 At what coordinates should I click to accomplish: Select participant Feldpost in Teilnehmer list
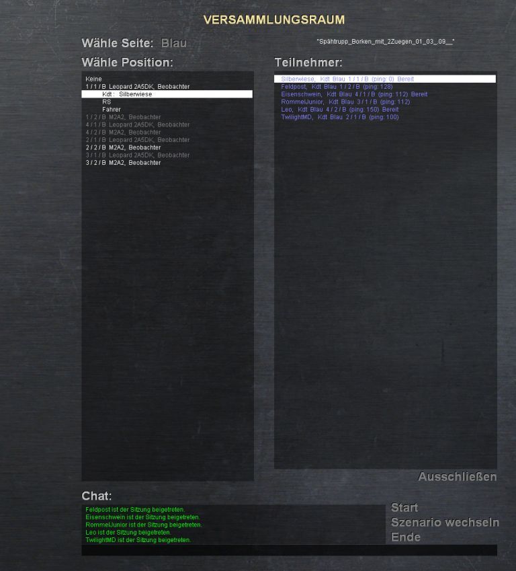coord(336,87)
